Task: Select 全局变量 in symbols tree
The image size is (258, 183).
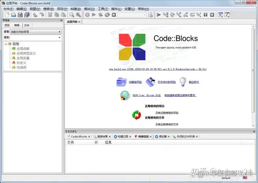Action: [x=23, y=58]
